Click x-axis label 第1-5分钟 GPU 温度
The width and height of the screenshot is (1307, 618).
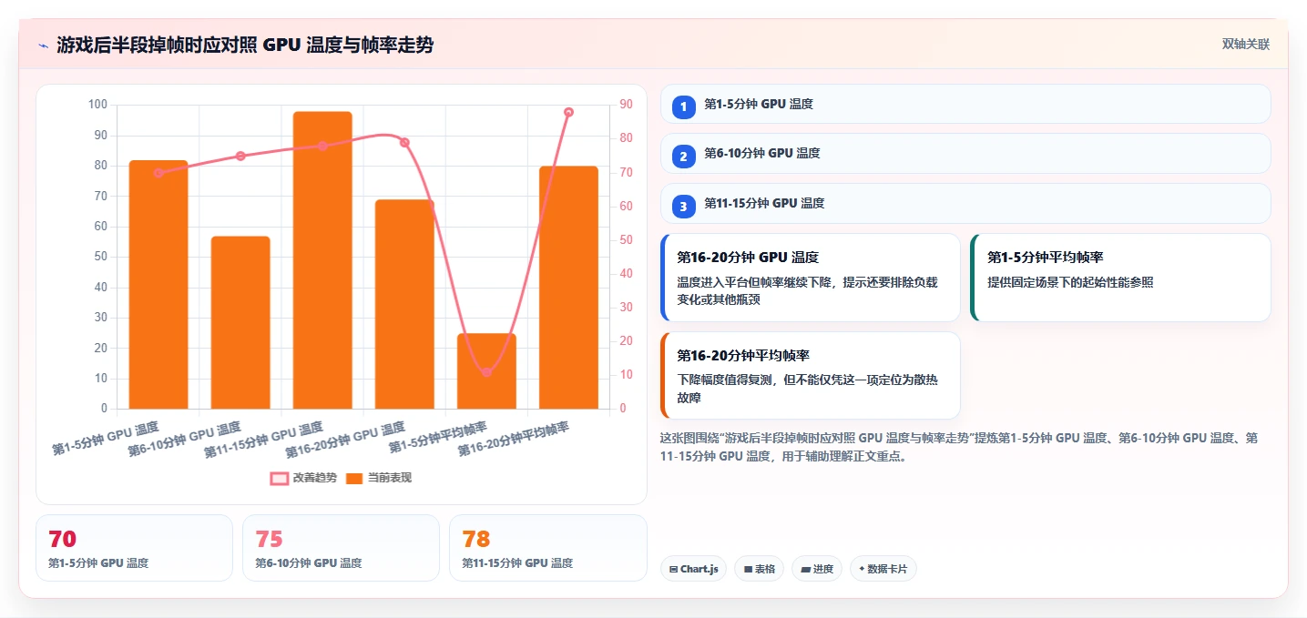[106, 439]
